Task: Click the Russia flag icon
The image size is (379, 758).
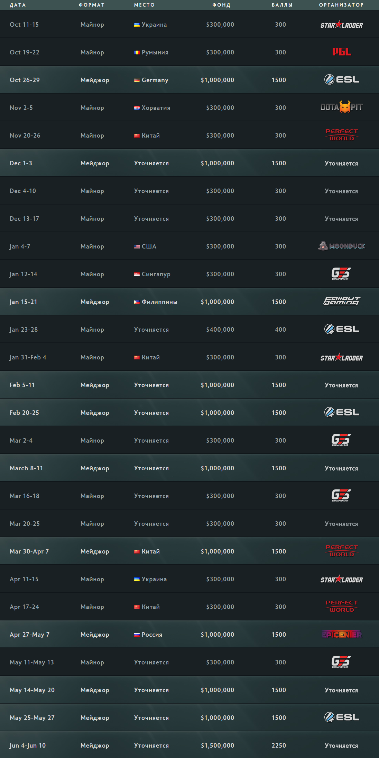Action: pyautogui.click(x=137, y=635)
